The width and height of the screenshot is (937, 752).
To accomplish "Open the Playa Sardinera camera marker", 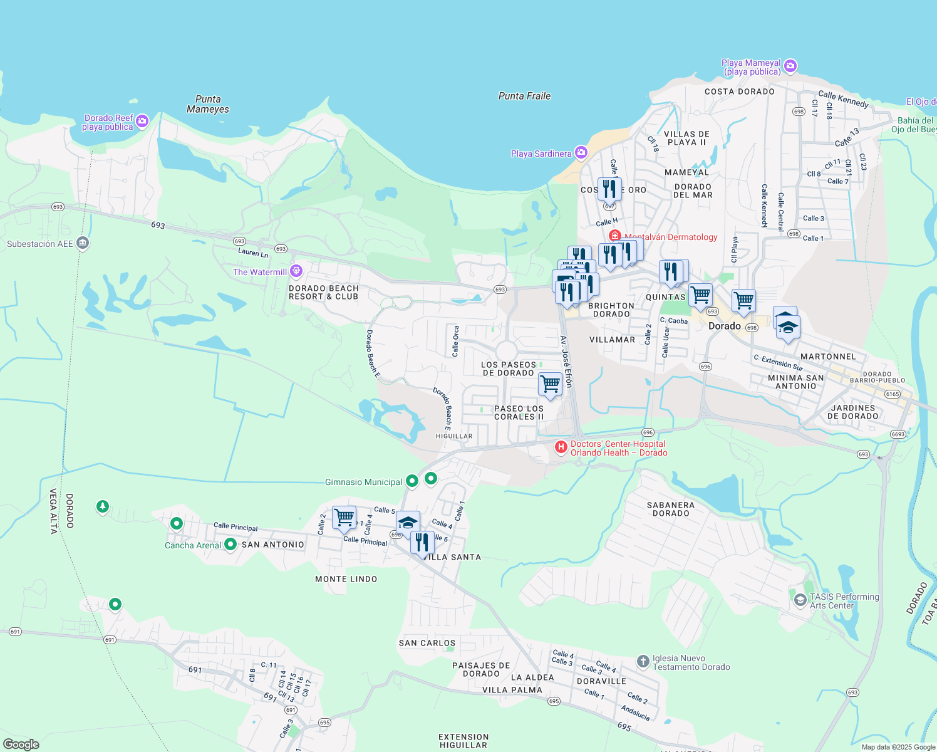I will tap(581, 153).
